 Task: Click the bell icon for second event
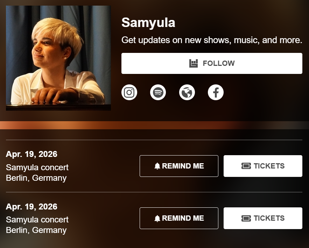(x=157, y=218)
